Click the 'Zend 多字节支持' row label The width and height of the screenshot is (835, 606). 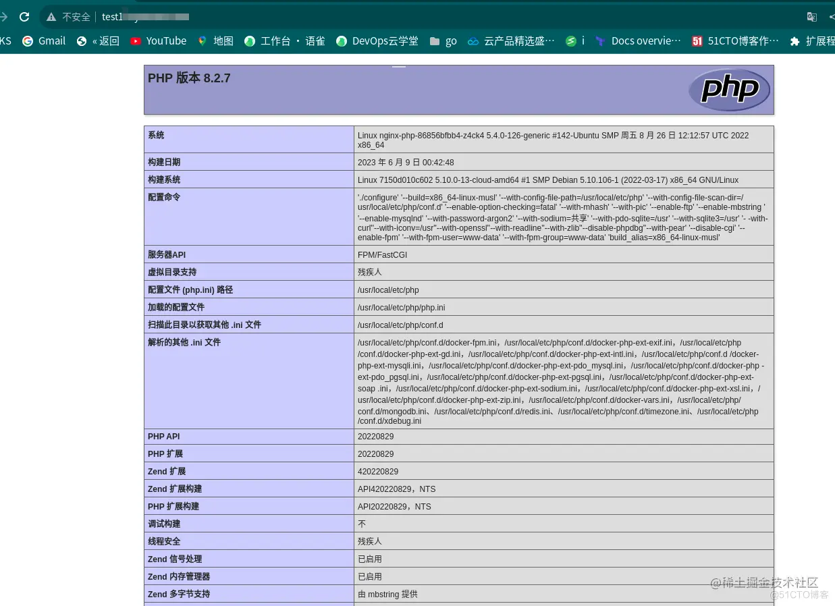(179, 595)
